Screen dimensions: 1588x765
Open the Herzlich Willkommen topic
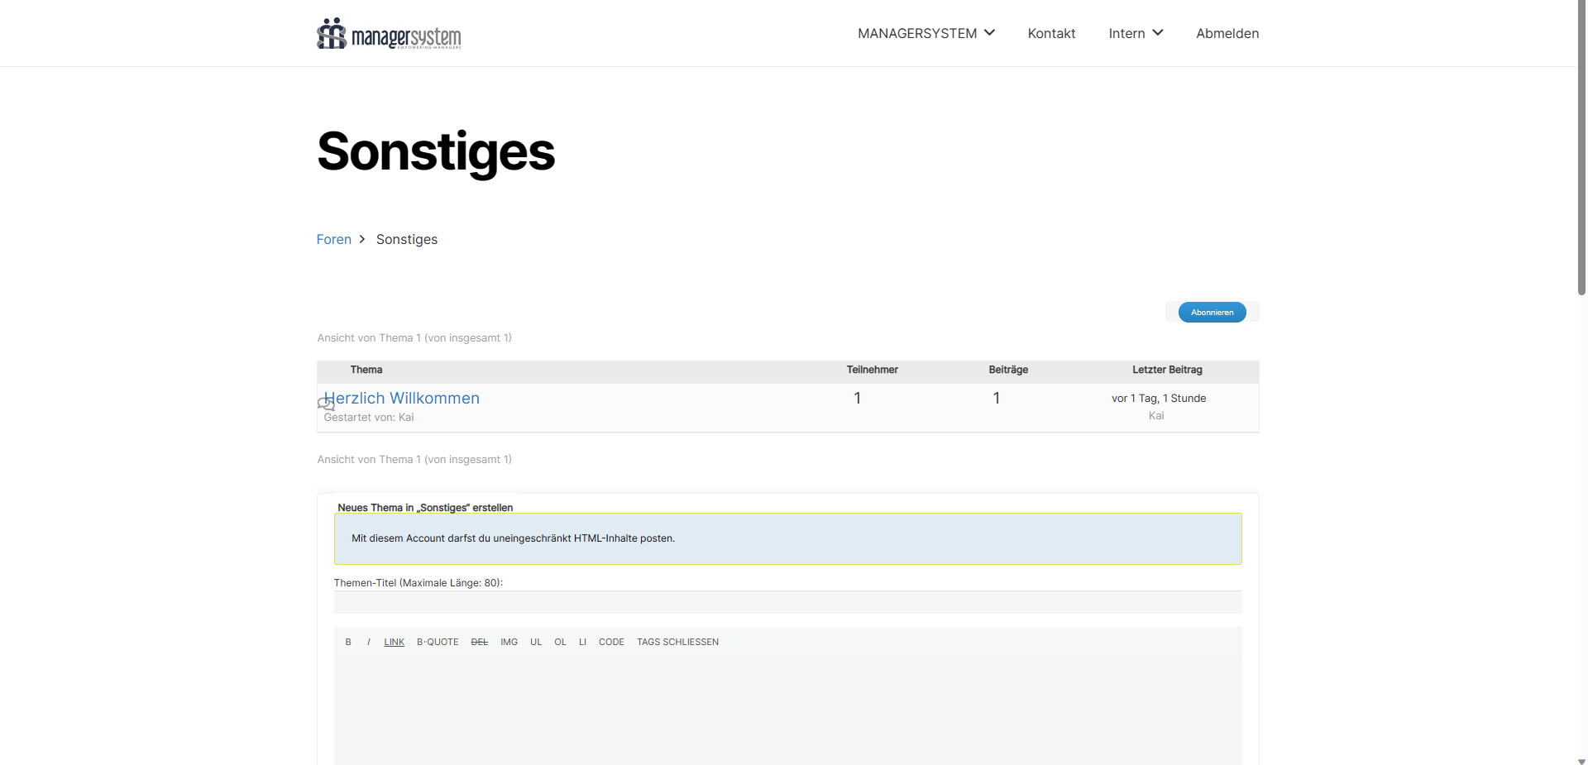pos(402,398)
